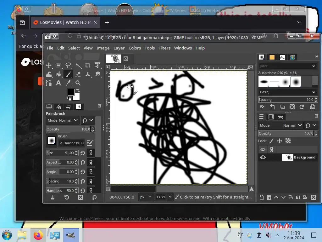Switch to the Channels tab
The height and width of the screenshot is (242, 322).
tap(271, 117)
